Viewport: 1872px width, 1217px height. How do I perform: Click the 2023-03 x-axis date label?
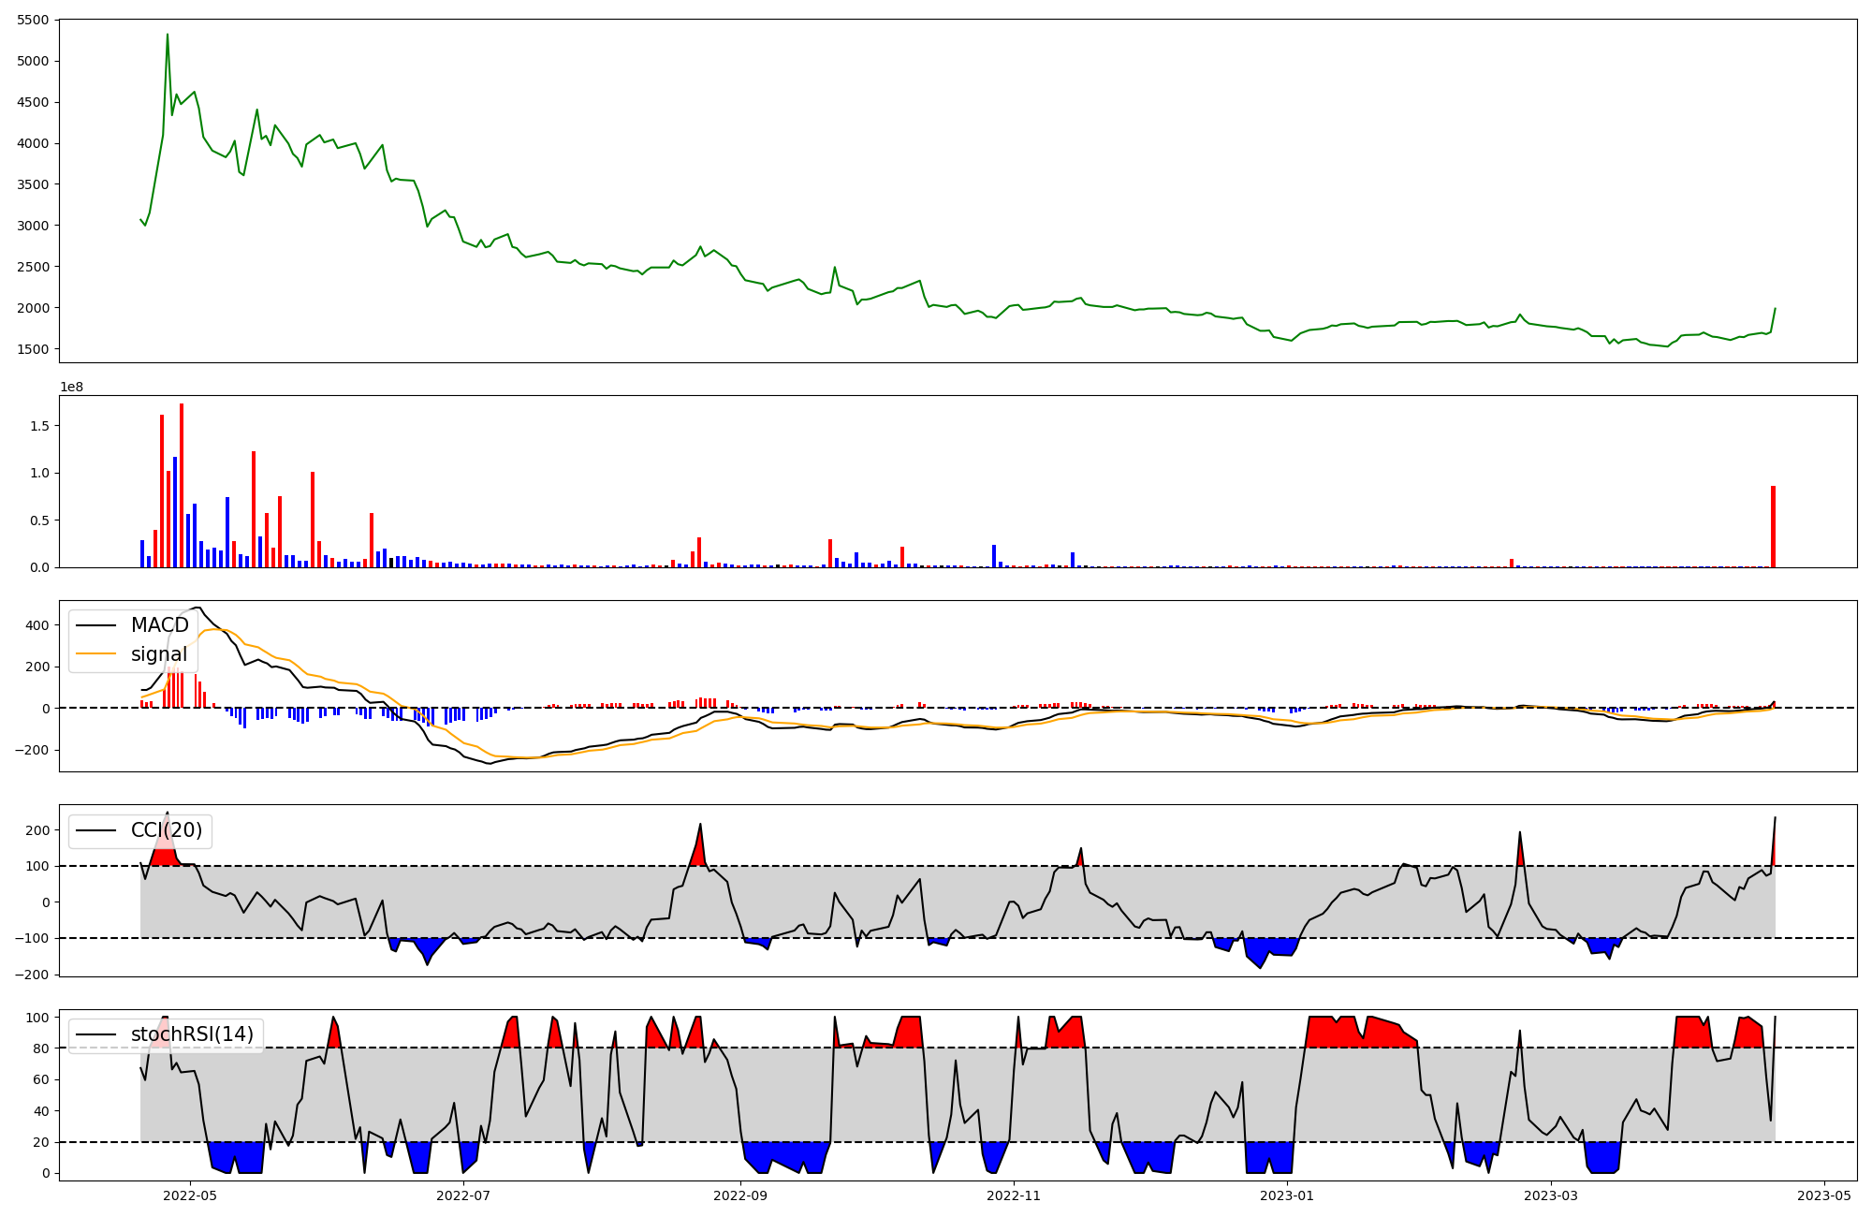[x=1551, y=1195]
